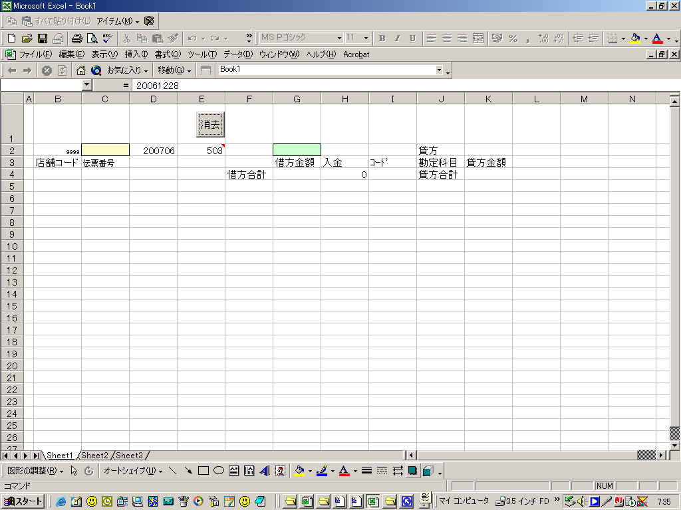Open the お気に入り favorites menu
The height and width of the screenshot is (510, 681).
tap(127, 70)
